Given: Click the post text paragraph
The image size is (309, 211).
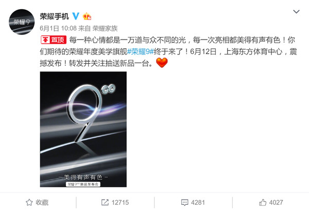Looking at the screenshot, I should pyautogui.click(x=168, y=52).
